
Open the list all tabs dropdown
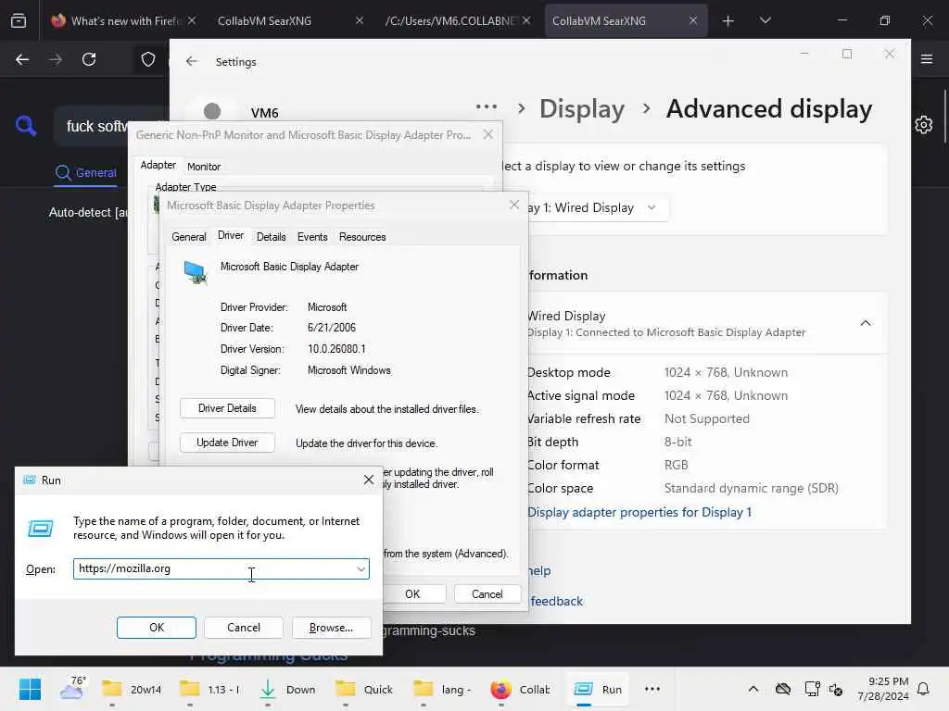click(765, 20)
